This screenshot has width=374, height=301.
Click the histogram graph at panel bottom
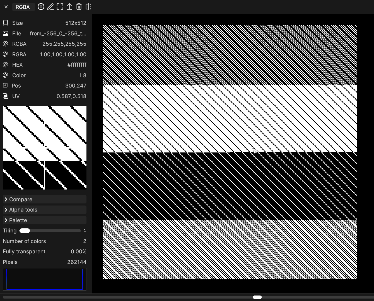pyautogui.click(x=45, y=279)
